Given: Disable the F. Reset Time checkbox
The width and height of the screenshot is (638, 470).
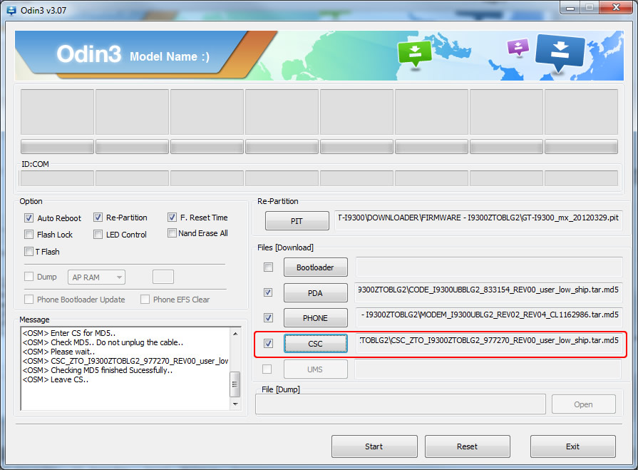Looking at the screenshot, I should pos(172,218).
